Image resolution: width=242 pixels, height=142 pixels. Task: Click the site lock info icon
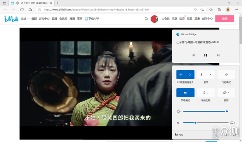pos(40,9)
